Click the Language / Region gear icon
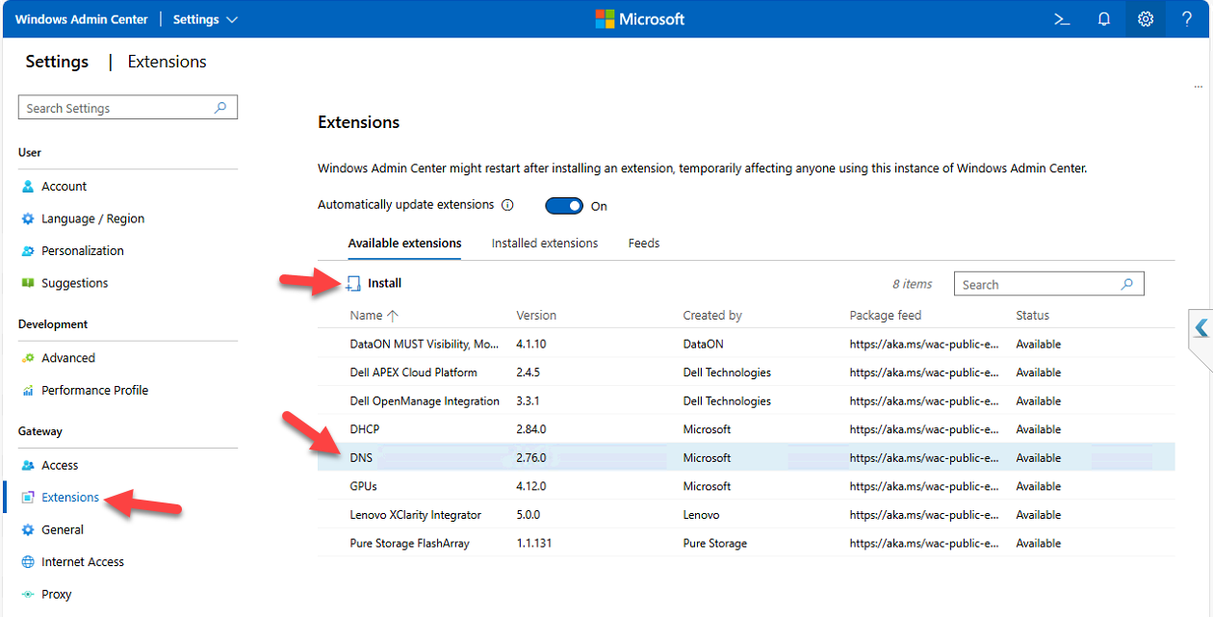 [x=28, y=219]
